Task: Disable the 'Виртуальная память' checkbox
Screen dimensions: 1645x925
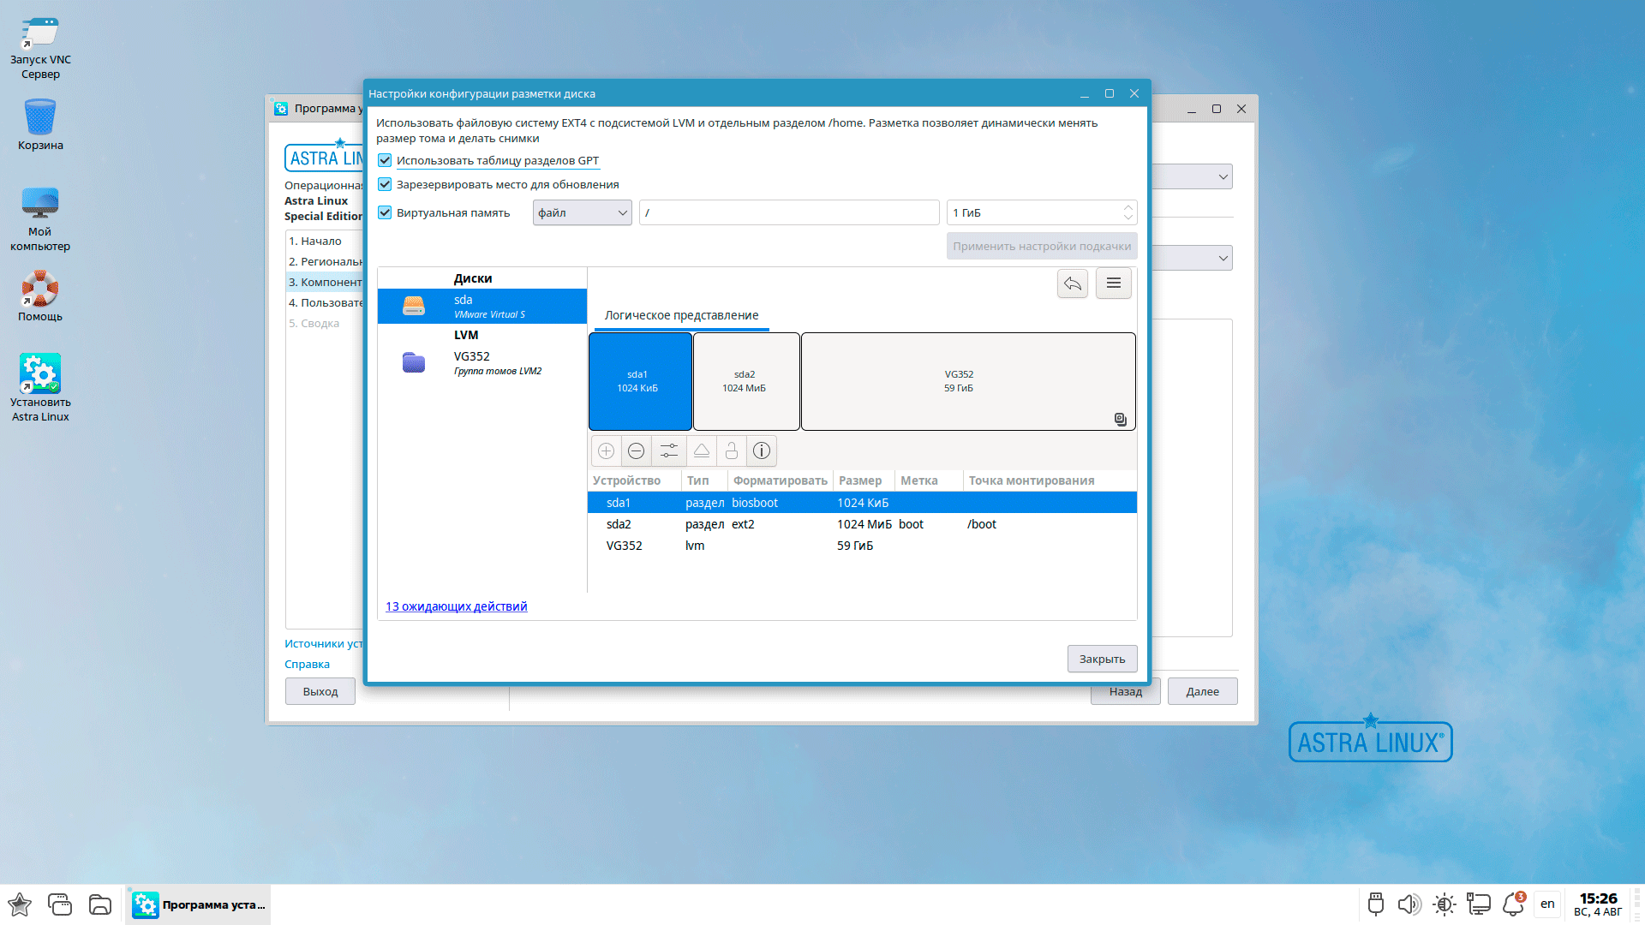Action: pos(385,212)
